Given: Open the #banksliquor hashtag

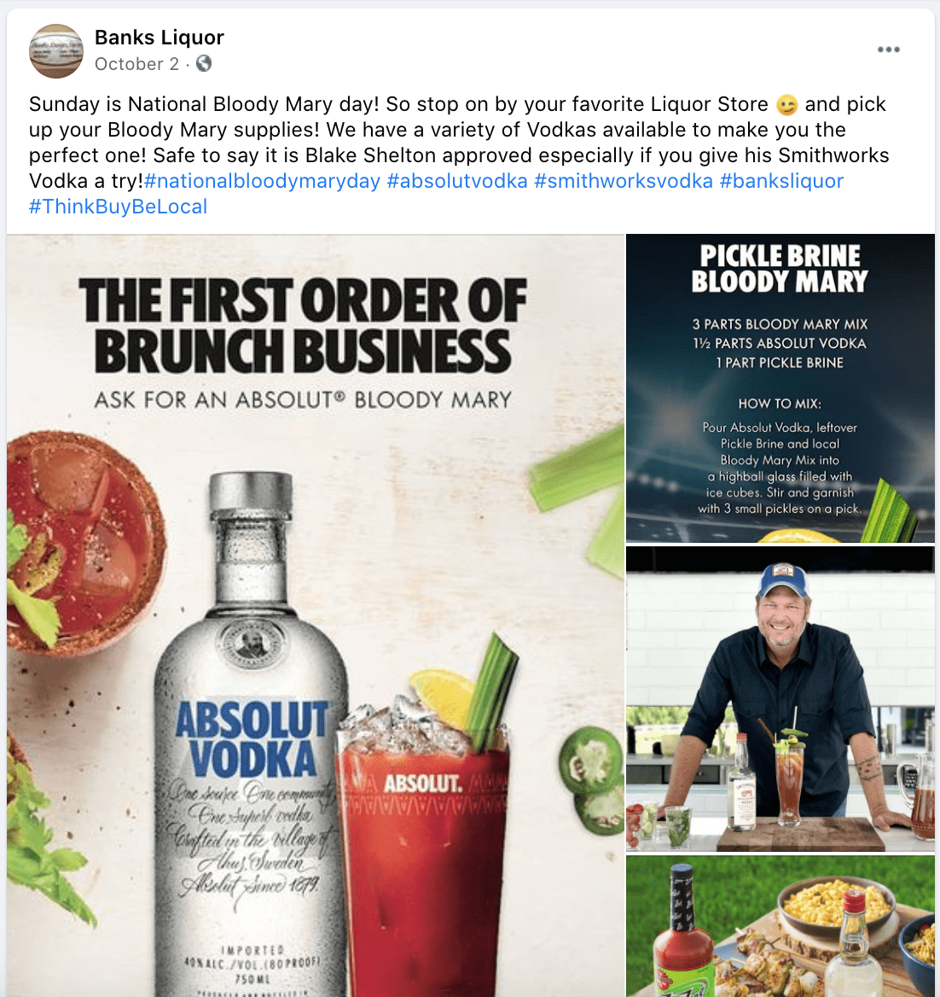Looking at the screenshot, I should point(781,181).
